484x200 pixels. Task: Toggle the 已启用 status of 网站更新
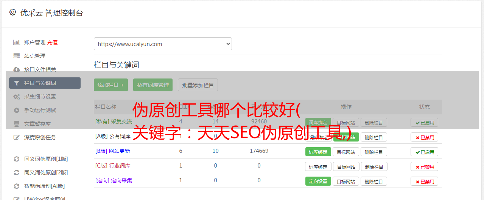[x=425, y=152]
